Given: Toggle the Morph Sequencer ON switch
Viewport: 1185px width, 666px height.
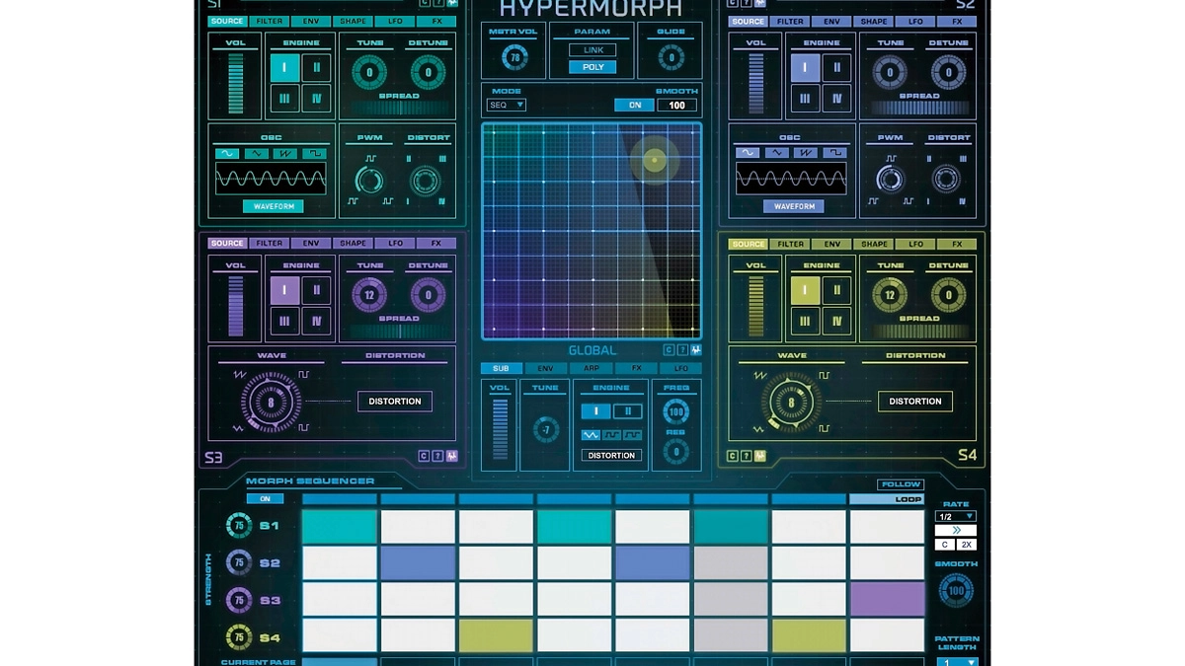Looking at the screenshot, I should pyautogui.click(x=265, y=499).
